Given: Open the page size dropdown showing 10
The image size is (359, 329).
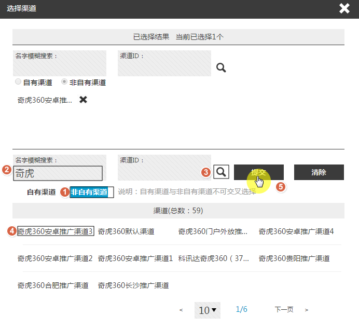Looking at the screenshot, I should pos(208,310).
